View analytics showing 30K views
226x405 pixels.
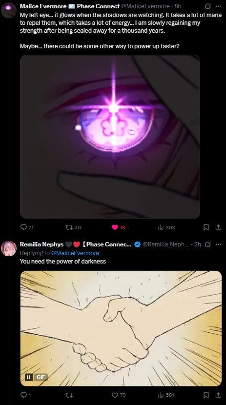tap(166, 227)
